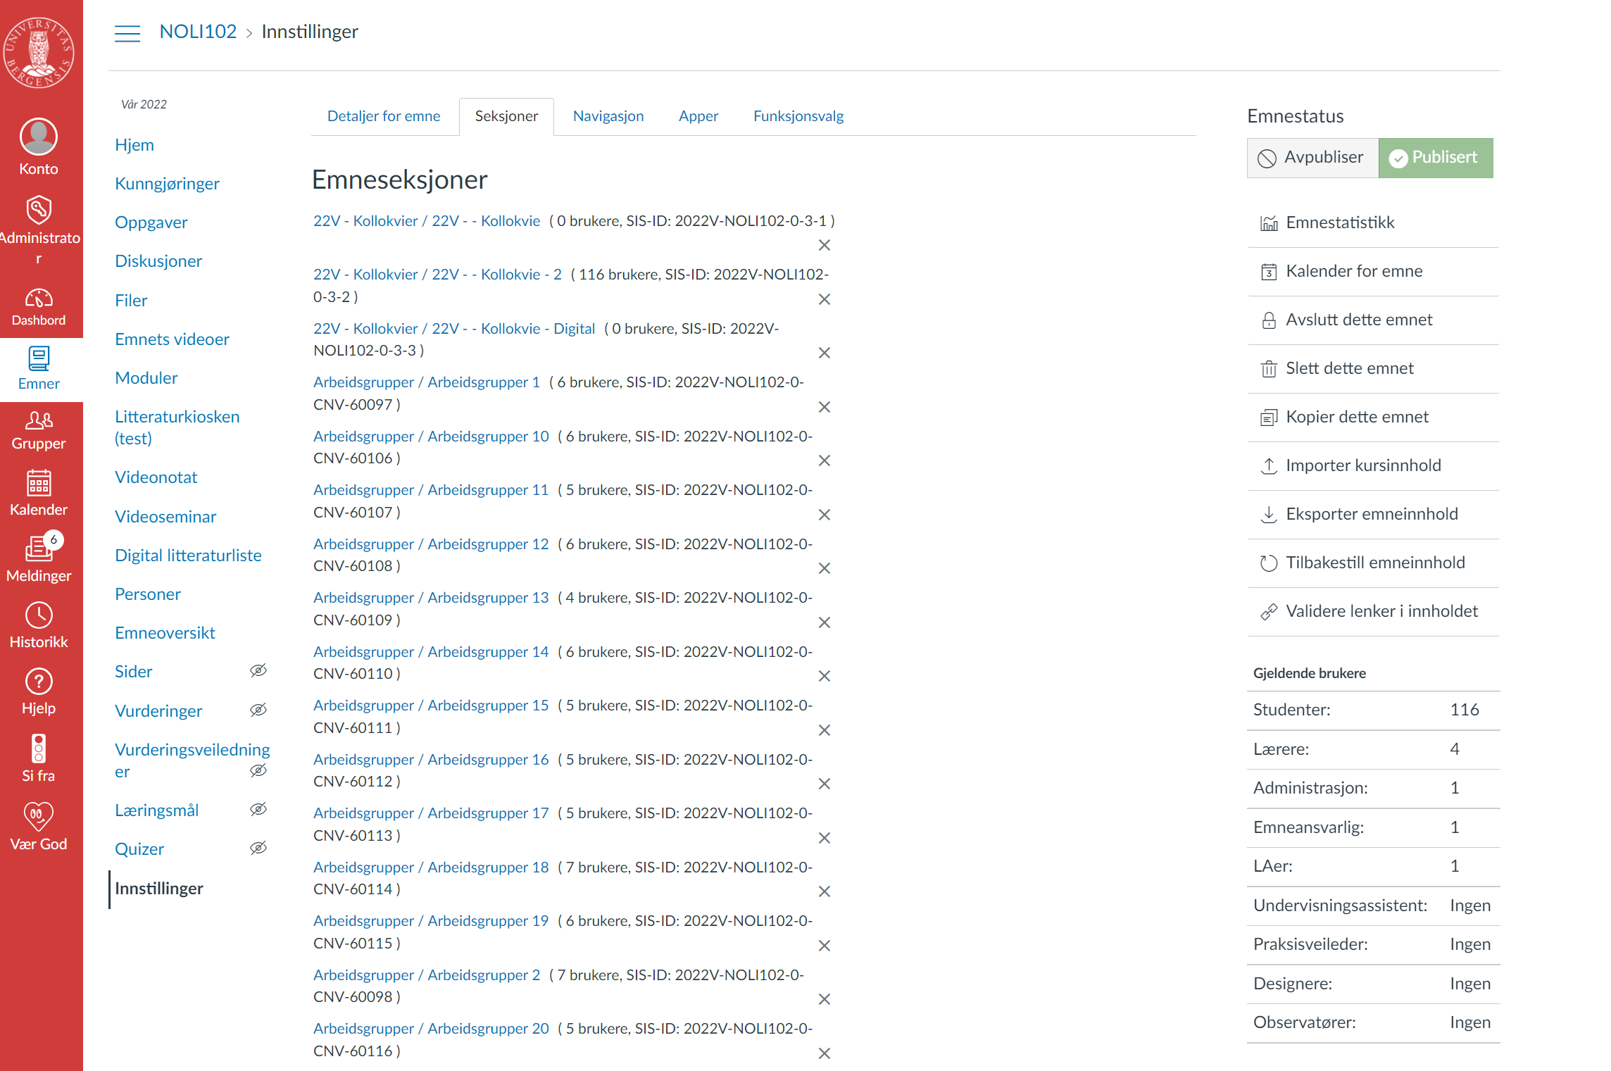Open Hjem in course menu
This screenshot has width=1611, height=1071.
click(x=134, y=145)
